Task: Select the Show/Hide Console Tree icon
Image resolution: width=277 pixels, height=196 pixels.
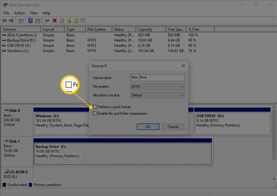Action: pyautogui.click(x=21, y=21)
